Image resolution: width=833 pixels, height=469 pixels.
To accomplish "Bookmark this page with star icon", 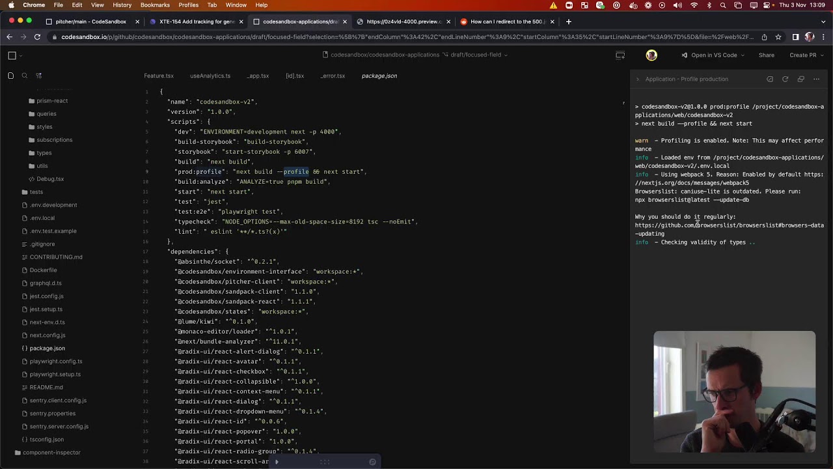I will pyautogui.click(x=778, y=37).
